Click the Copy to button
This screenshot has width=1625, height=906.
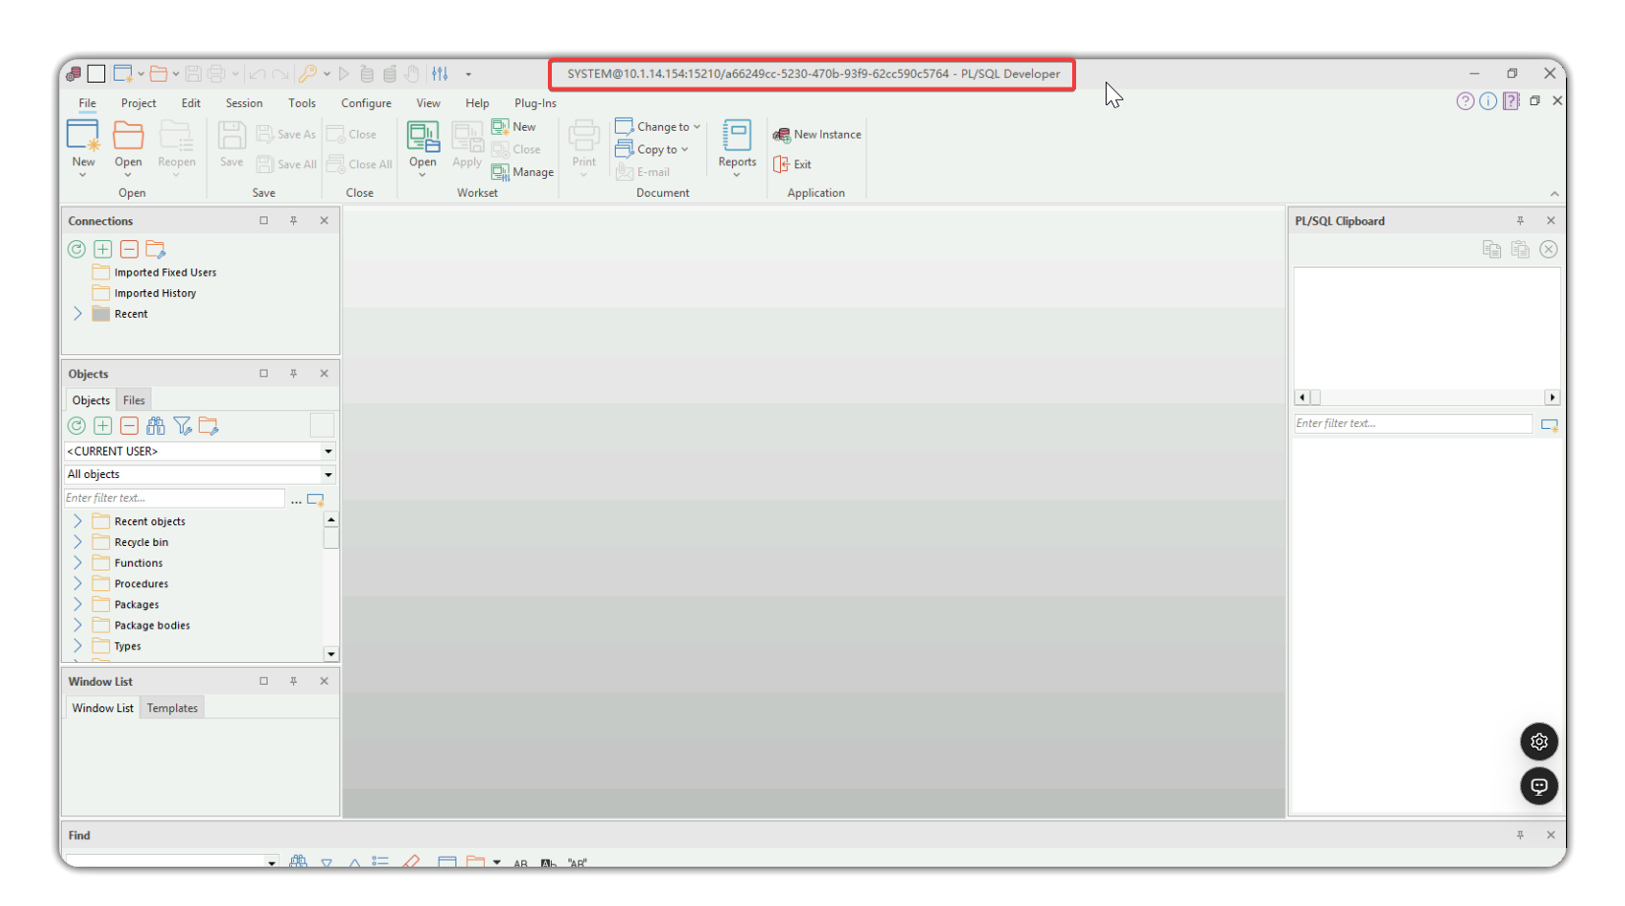tap(650, 150)
